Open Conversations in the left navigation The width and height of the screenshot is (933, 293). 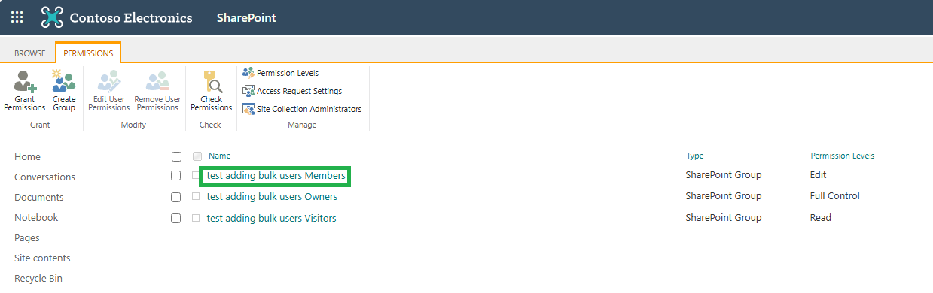[44, 177]
